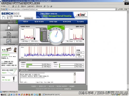Click the Stop loading toolbar icon
This screenshot has width=129, height=96.
tap(13, 6)
